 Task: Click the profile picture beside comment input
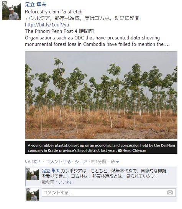[33, 194]
